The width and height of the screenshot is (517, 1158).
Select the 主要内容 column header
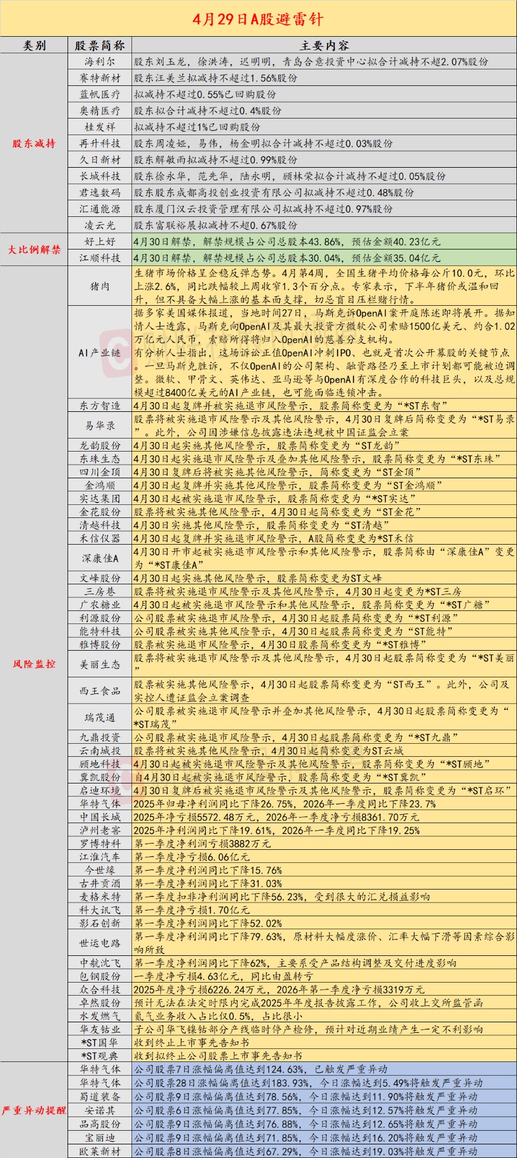coord(324,46)
